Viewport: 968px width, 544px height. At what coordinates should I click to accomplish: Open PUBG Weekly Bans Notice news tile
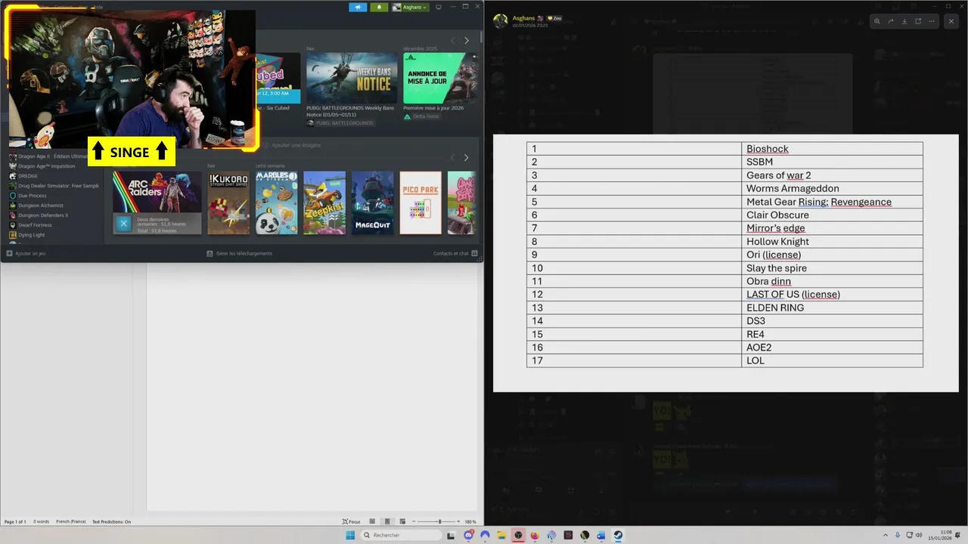[352, 78]
